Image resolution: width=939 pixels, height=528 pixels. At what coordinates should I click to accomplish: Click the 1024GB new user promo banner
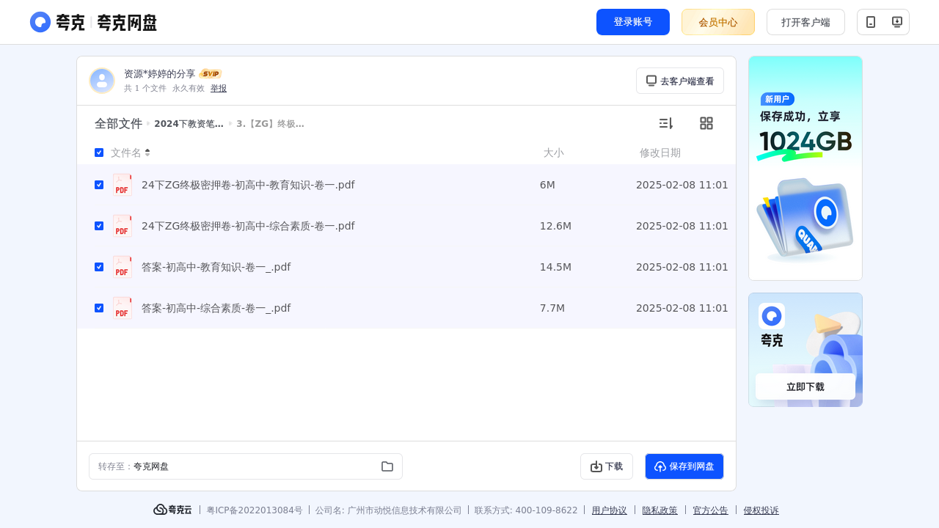[805, 168]
